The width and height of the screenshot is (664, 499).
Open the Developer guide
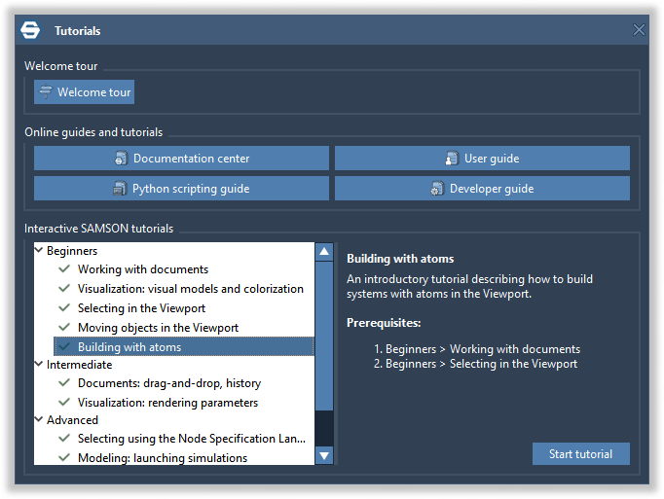482,189
